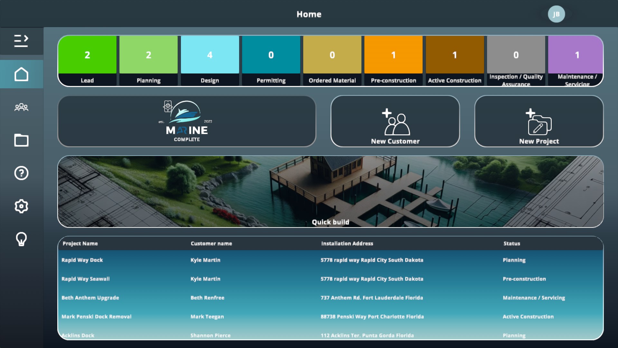Select the green Lead status tile
The width and height of the screenshot is (618, 348).
[87, 61]
